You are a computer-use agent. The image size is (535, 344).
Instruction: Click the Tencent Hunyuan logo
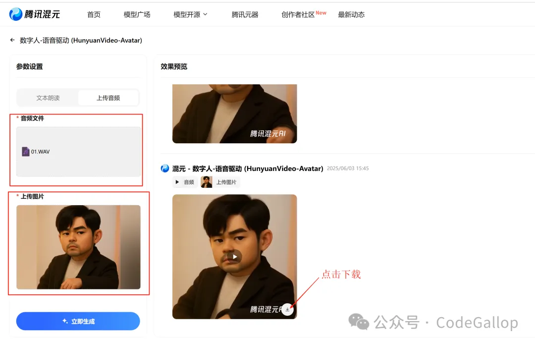click(35, 14)
